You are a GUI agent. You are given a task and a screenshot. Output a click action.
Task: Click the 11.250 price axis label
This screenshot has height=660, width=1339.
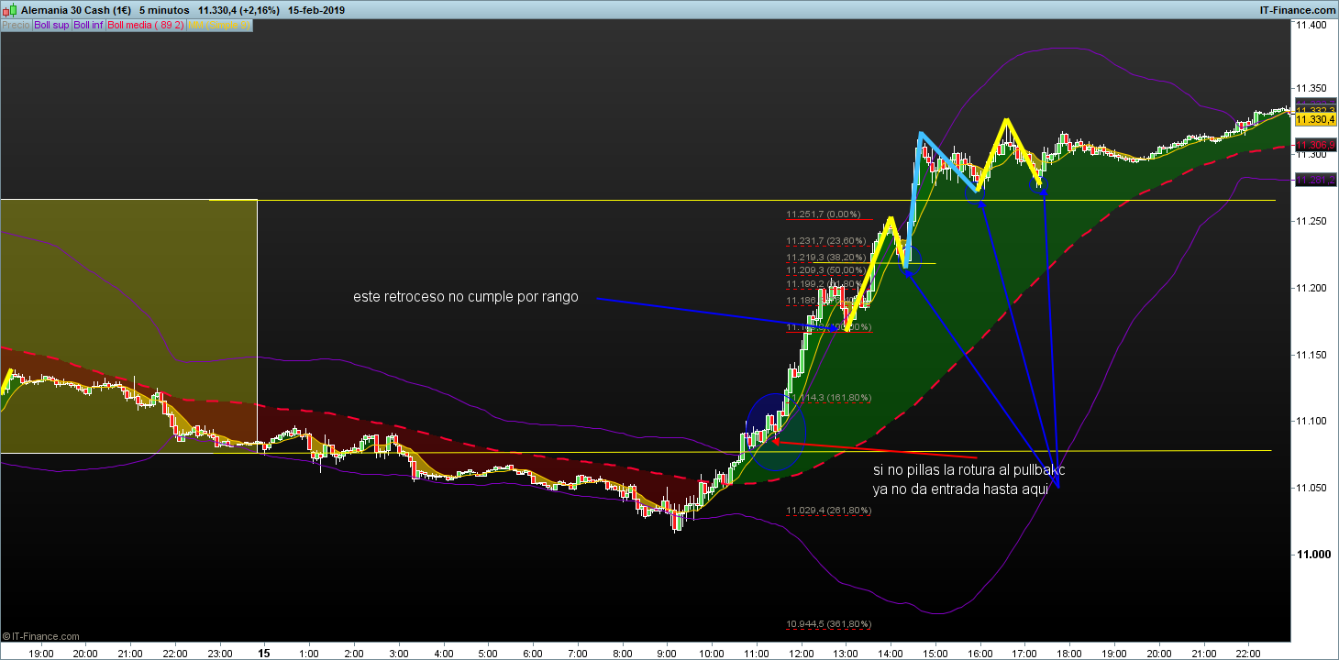[x=1311, y=222]
